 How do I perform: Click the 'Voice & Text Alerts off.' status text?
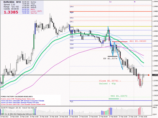[30, 108]
